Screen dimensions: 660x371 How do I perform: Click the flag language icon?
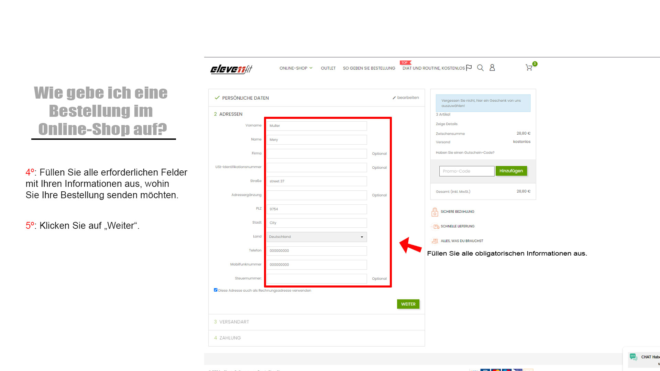coord(469,68)
